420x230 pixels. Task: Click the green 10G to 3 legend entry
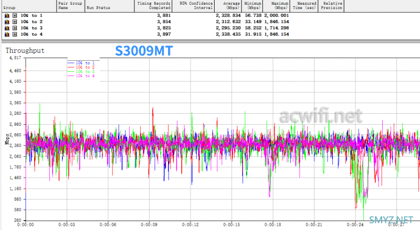[81, 72]
